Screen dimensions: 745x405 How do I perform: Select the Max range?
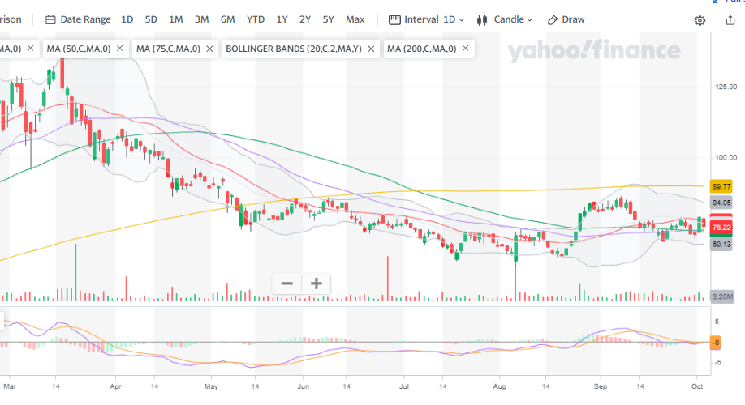(355, 19)
